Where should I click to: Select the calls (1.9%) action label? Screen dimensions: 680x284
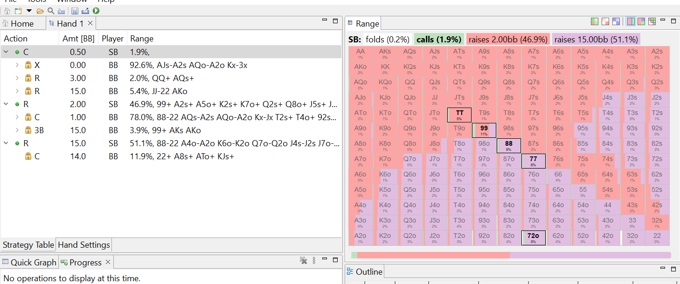tap(438, 40)
